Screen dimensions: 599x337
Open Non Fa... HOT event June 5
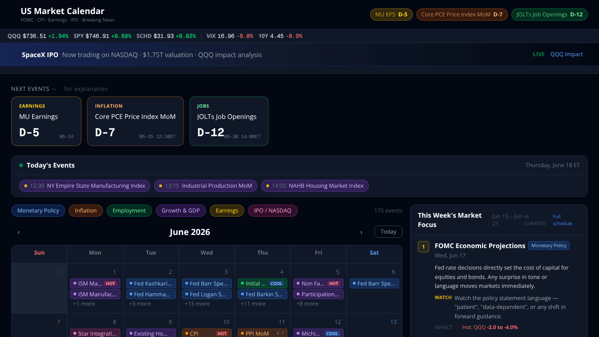point(318,284)
